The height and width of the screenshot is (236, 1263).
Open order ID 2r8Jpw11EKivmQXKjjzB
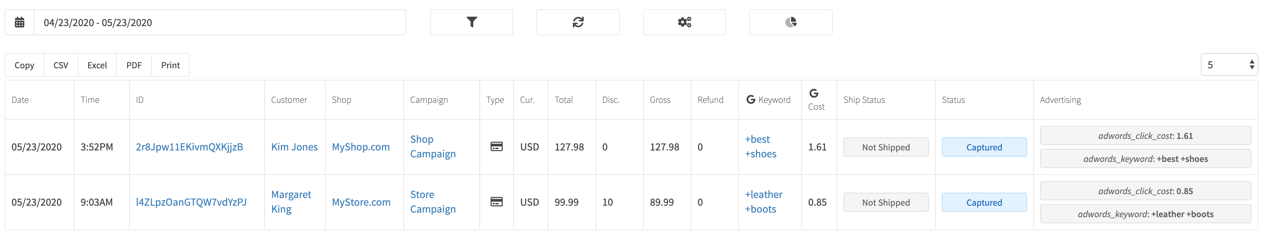point(189,147)
